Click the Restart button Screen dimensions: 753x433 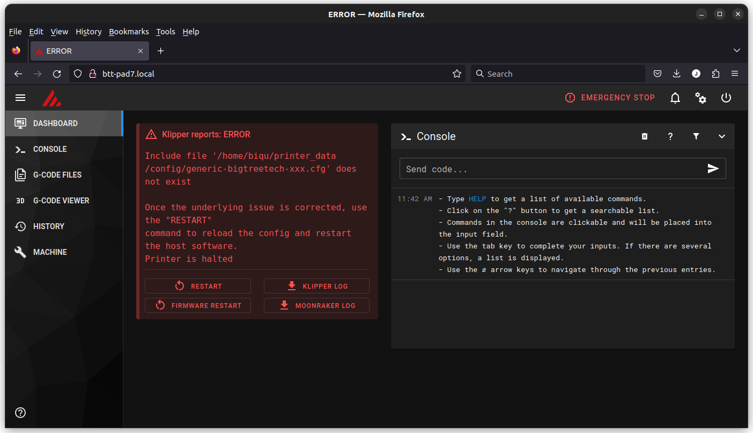[x=198, y=286]
